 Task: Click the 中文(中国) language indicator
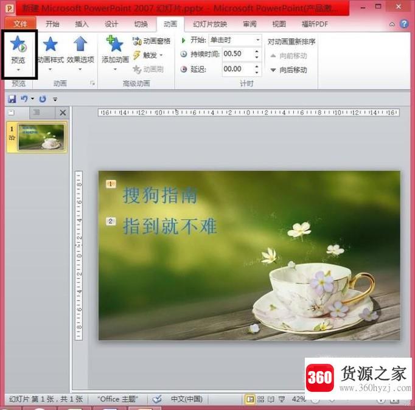click(x=187, y=399)
